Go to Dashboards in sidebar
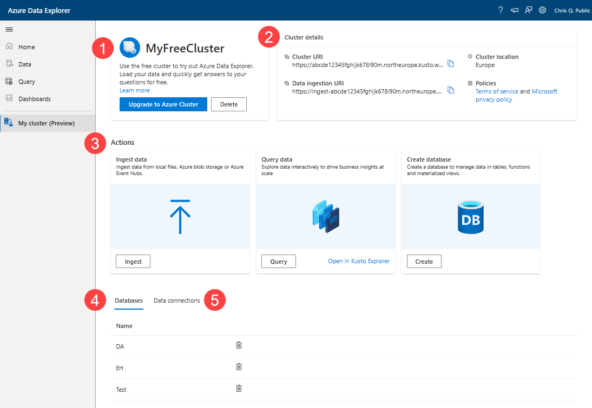The height and width of the screenshot is (408, 592). click(34, 99)
